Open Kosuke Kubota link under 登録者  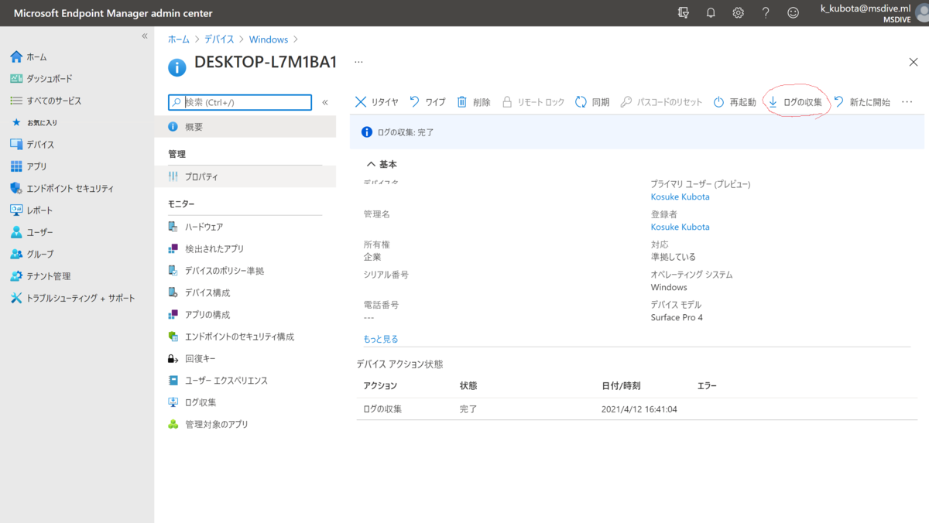(x=680, y=227)
